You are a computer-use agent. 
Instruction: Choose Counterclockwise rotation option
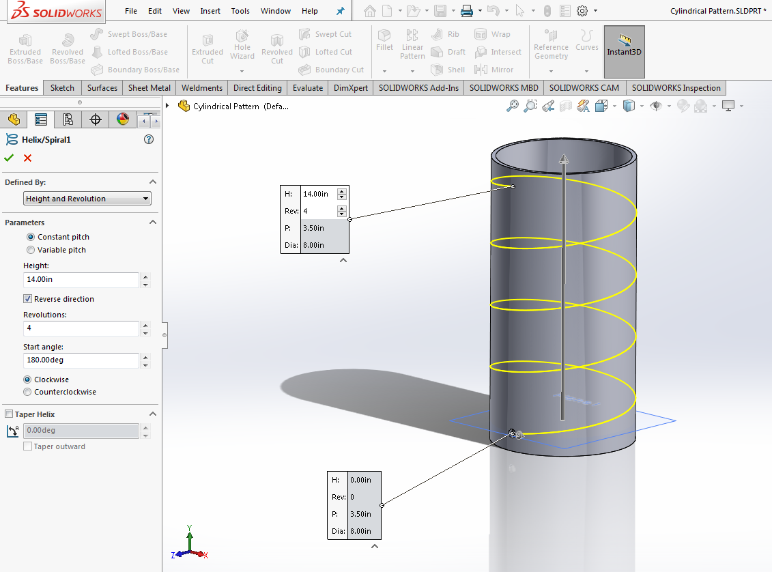27,392
